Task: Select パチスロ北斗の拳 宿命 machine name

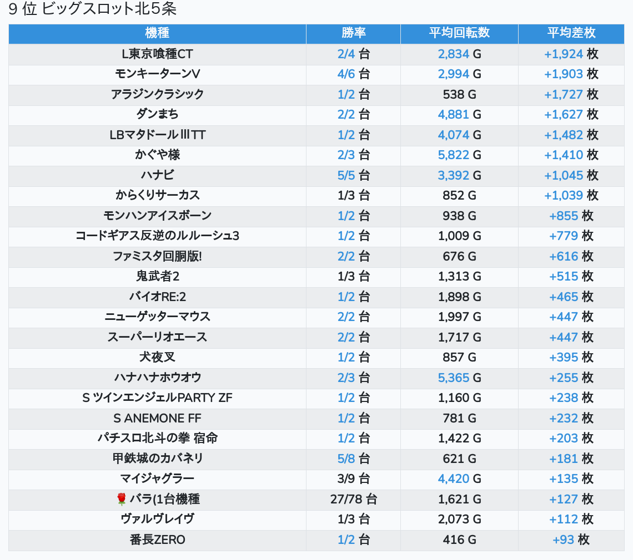Action: 158,438
